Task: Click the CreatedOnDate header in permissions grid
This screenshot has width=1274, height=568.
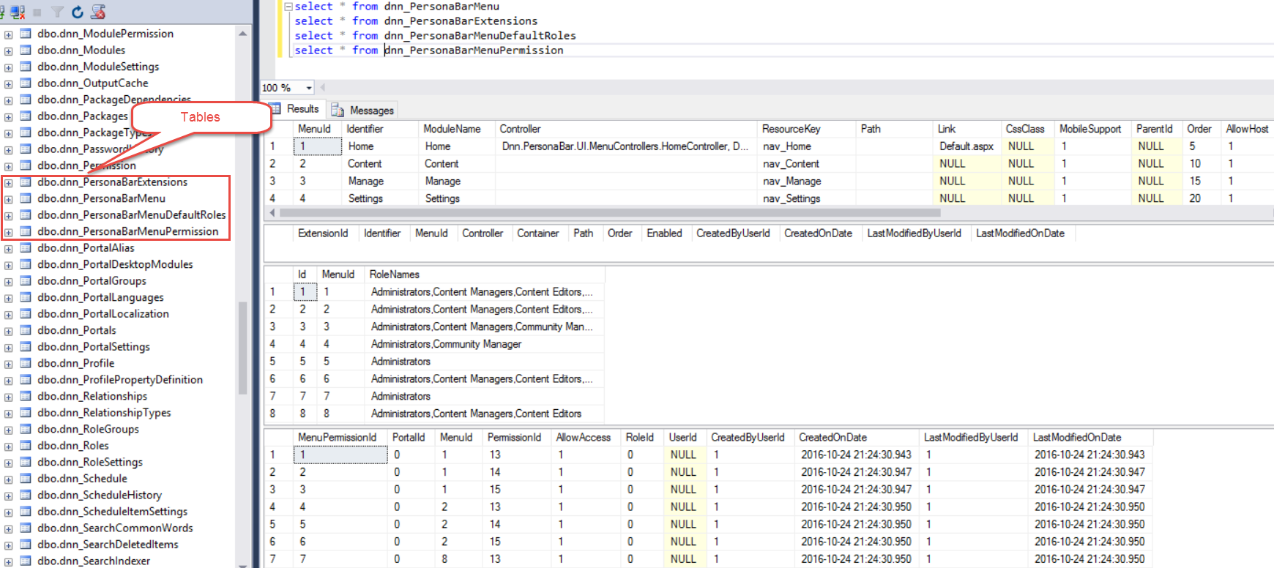Action: tap(857, 438)
